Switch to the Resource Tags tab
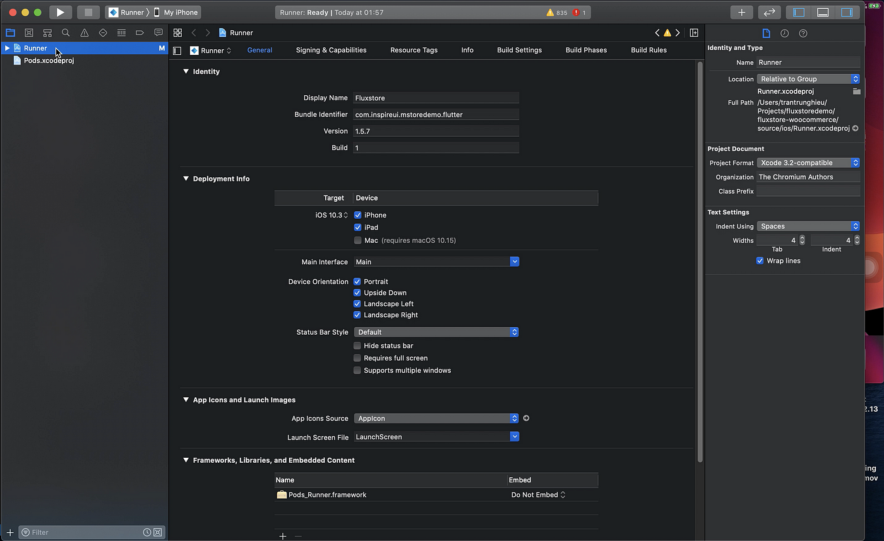The width and height of the screenshot is (884, 541). point(414,50)
